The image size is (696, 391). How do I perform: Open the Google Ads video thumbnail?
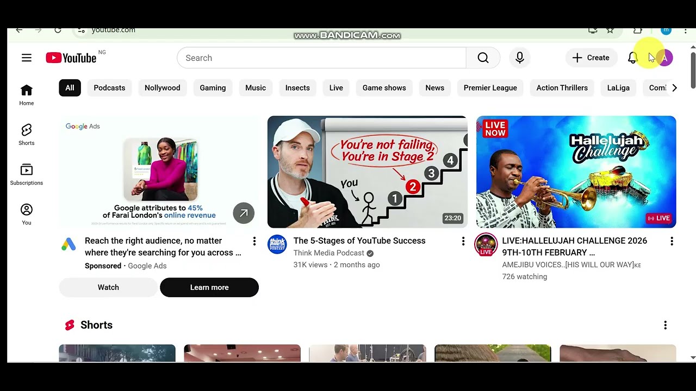[x=159, y=172]
